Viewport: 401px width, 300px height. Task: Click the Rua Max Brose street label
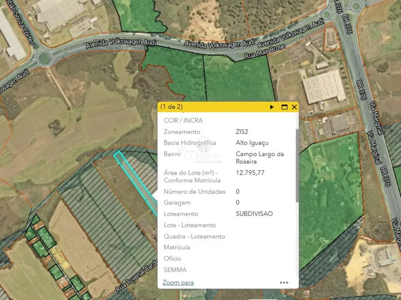tap(265, 51)
